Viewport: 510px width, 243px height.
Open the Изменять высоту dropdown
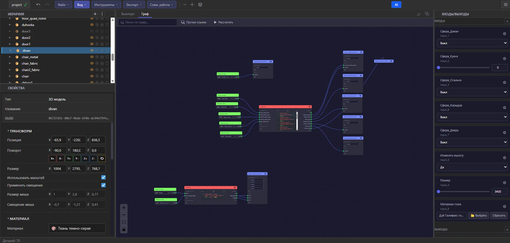coord(472,167)
